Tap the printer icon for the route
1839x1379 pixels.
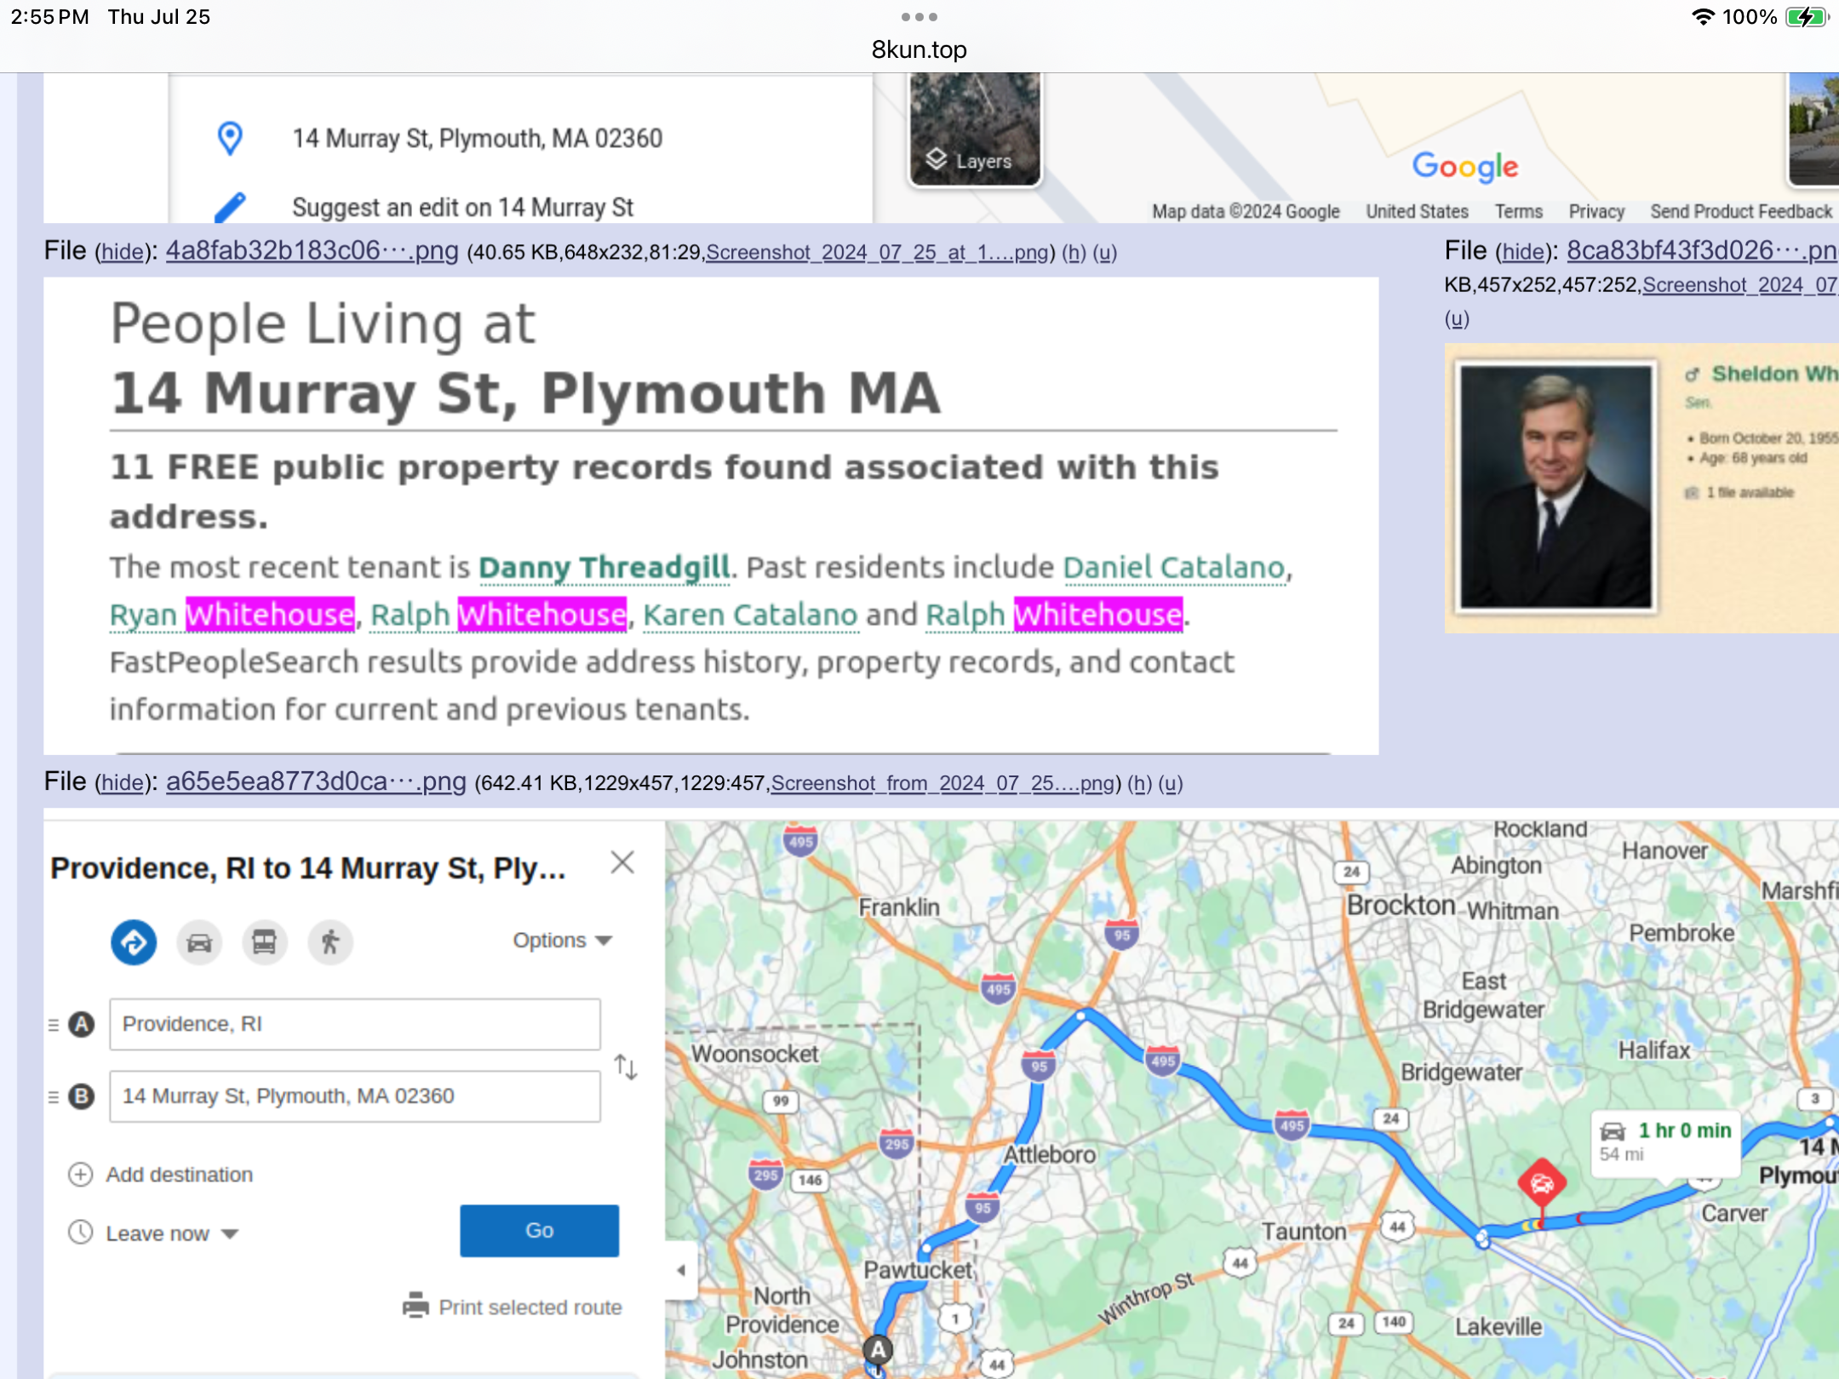click(415, 1306)
